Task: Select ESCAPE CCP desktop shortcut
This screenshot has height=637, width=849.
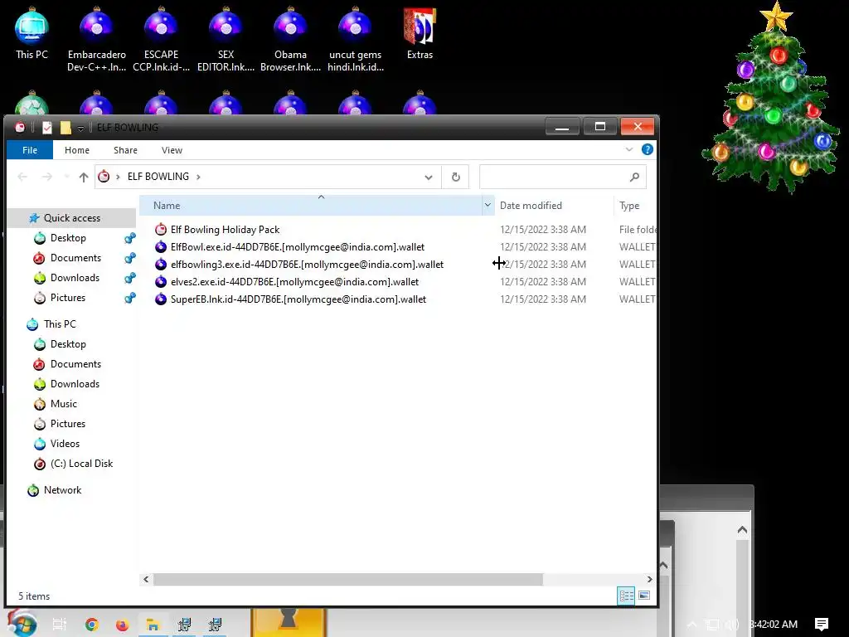Action: (161, 40)
